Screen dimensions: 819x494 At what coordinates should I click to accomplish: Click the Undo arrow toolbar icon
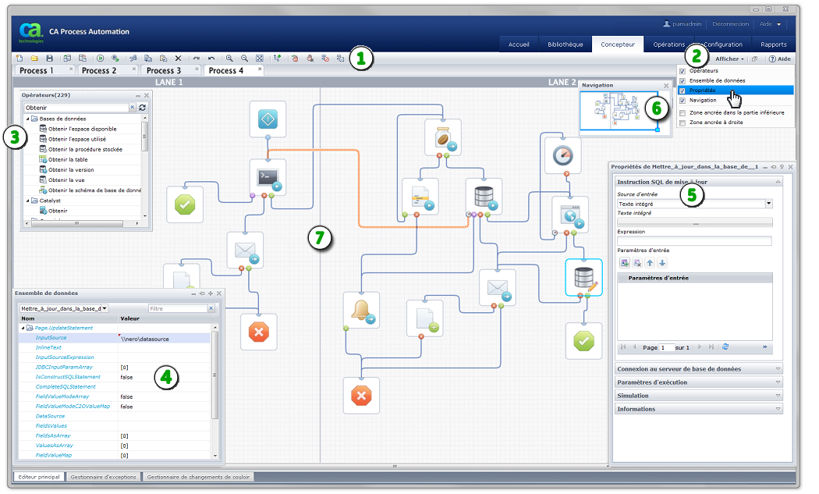click(211, 59)
